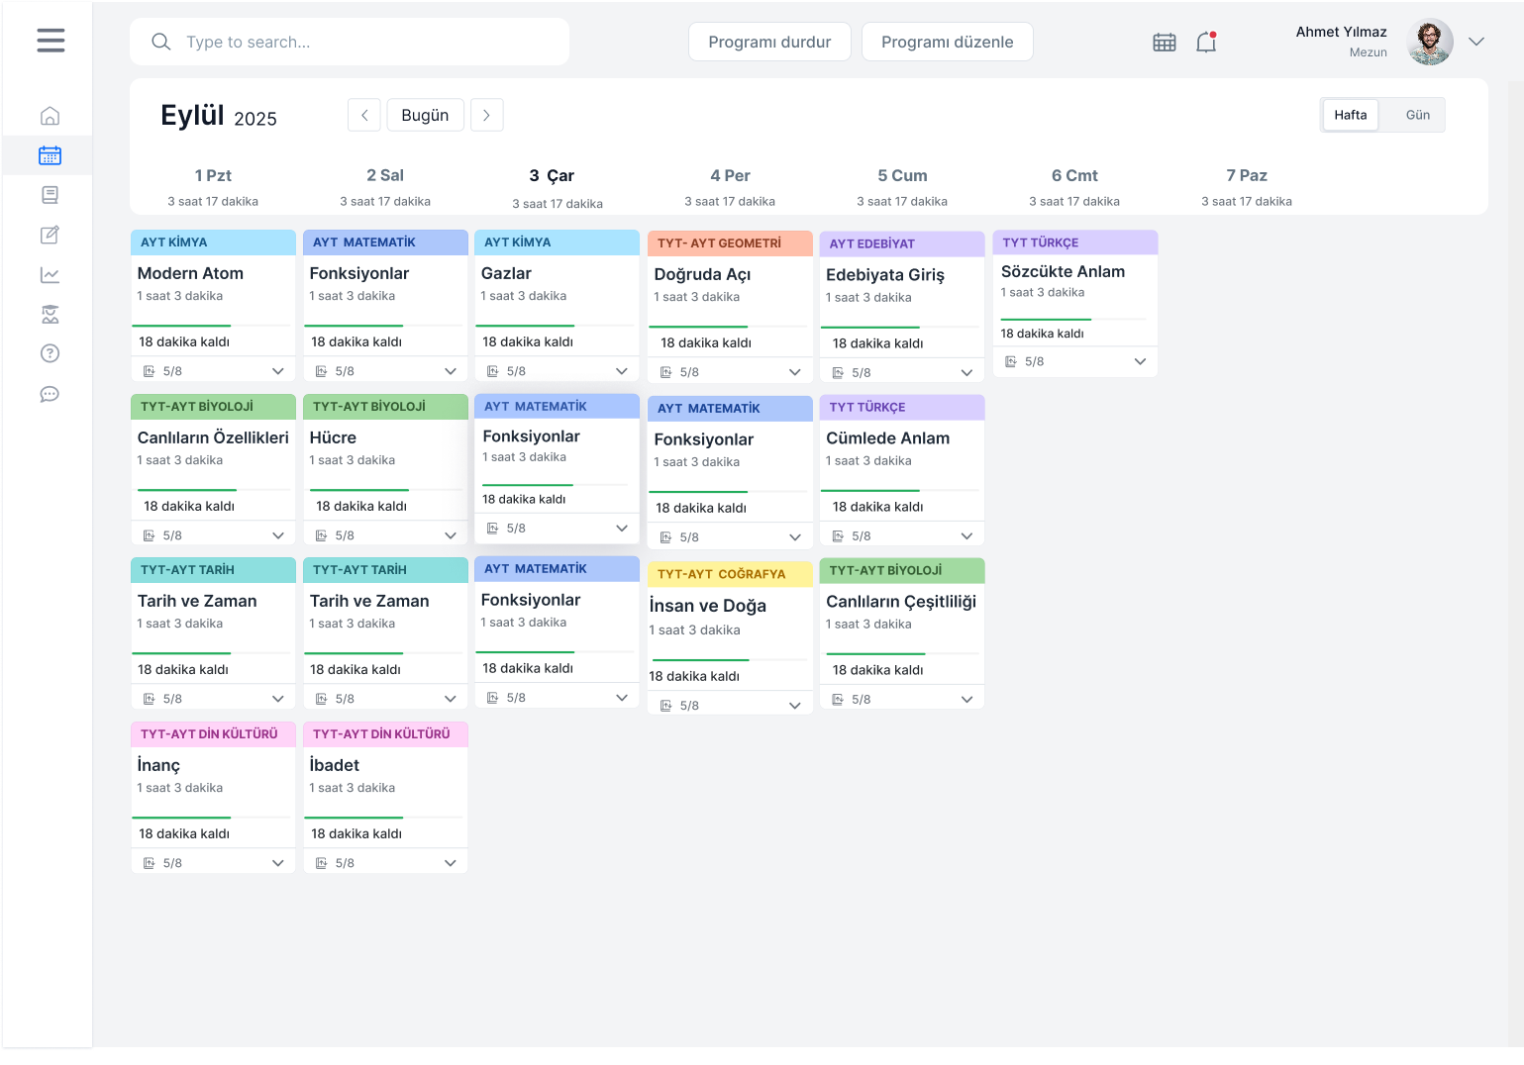Viewport: 1524px width, 1065px height.
Task: Open the calendar icon in sidebar
Action: tap(51, 155)
